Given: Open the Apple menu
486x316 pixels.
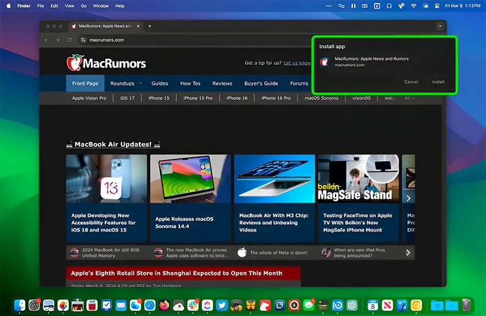Looking at the screenshot, I should pos(9,6).
